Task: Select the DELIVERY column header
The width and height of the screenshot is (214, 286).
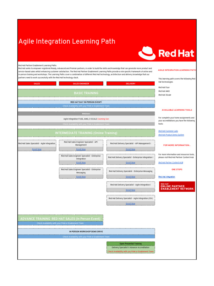Action: pyautogui.click(x=131, y=84)
